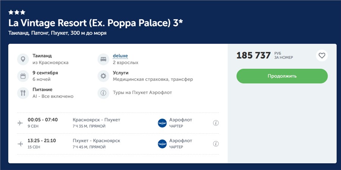This screenshot has width=341, height=170.
Task: Click Aeroflot logo on outbound flight
Action: [x=162, y=123]
